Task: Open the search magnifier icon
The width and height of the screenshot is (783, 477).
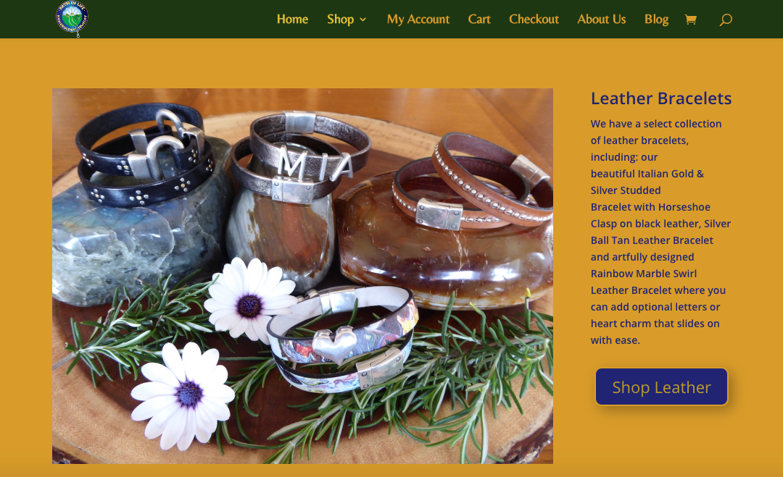Action: (x=726, y=20)
